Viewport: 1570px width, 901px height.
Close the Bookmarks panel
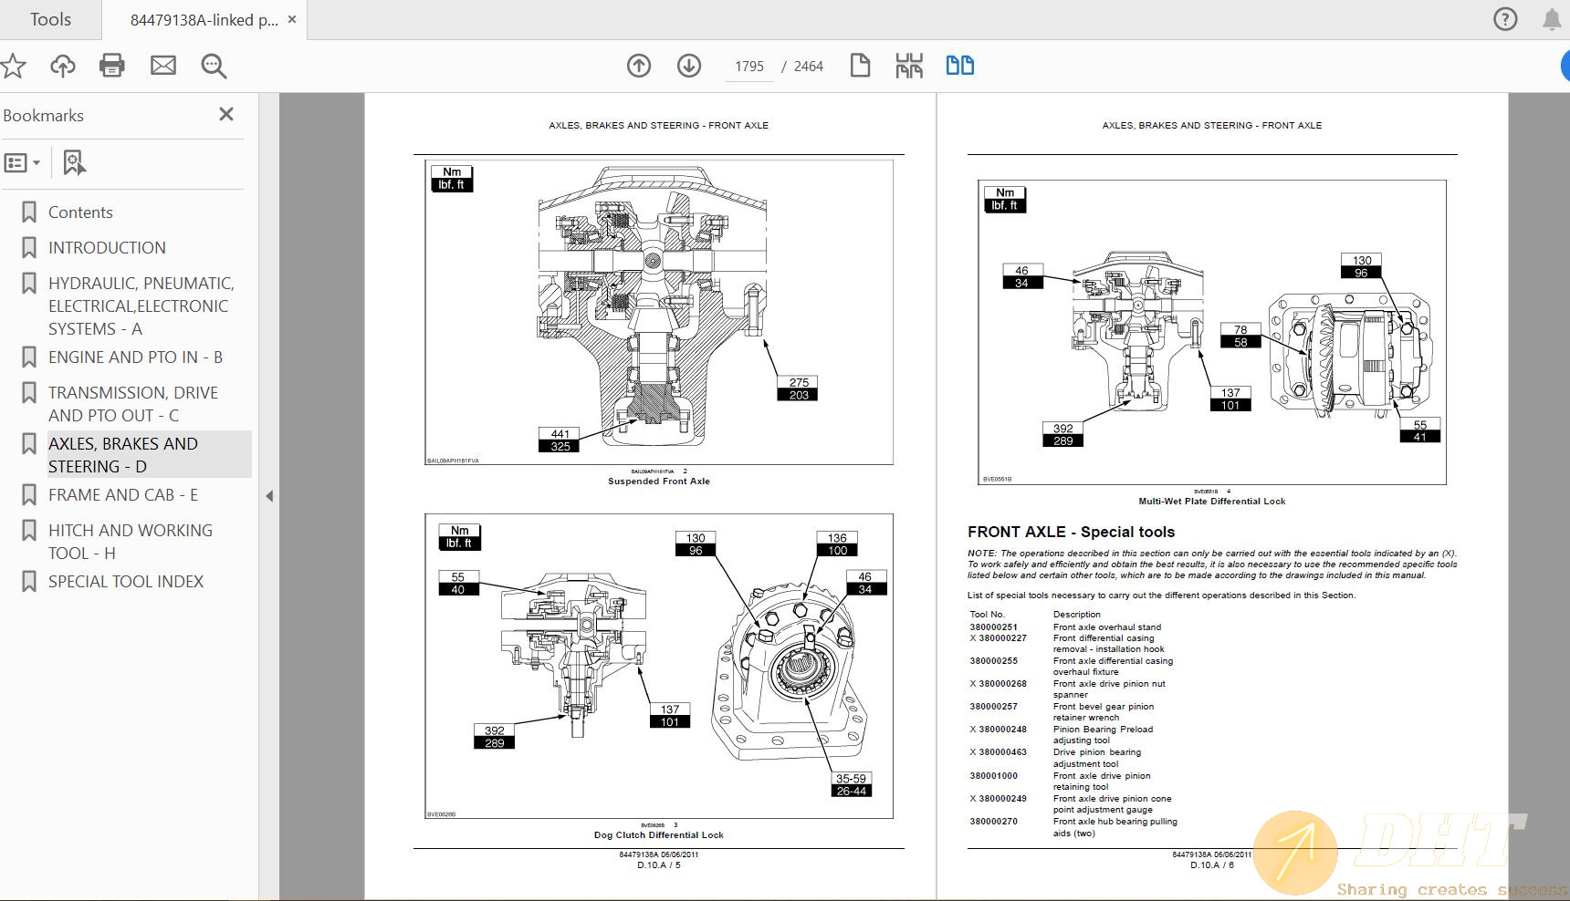point(226,114)
